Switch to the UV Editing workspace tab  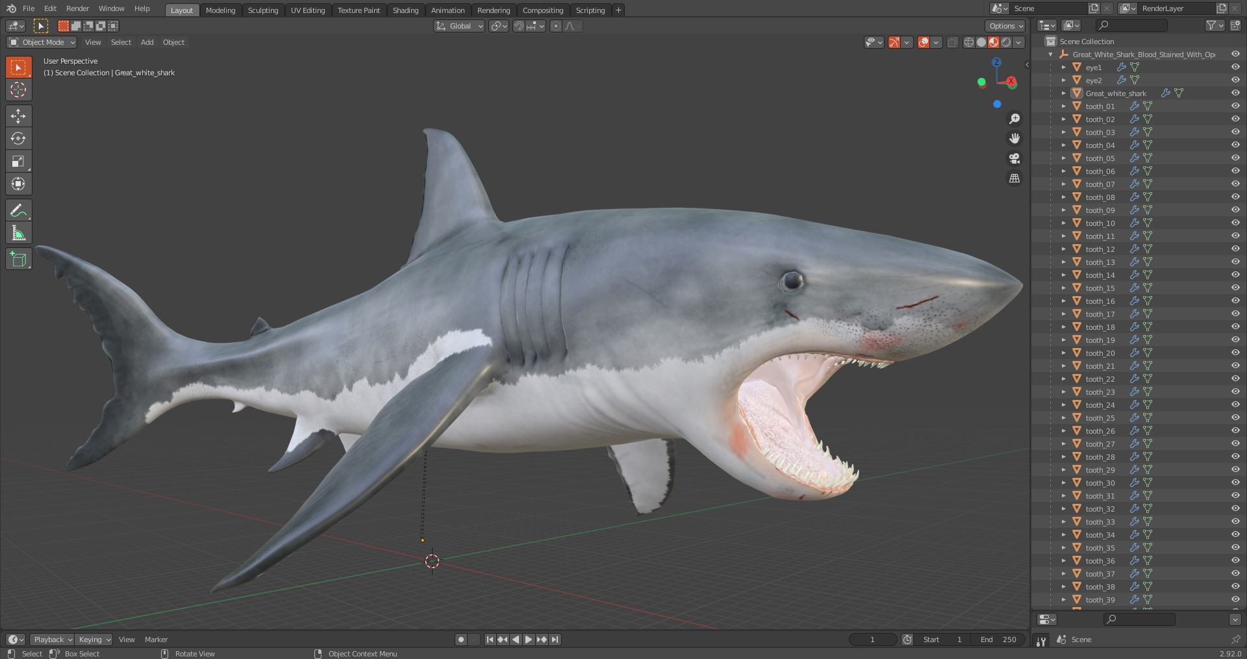click(308, 10)
